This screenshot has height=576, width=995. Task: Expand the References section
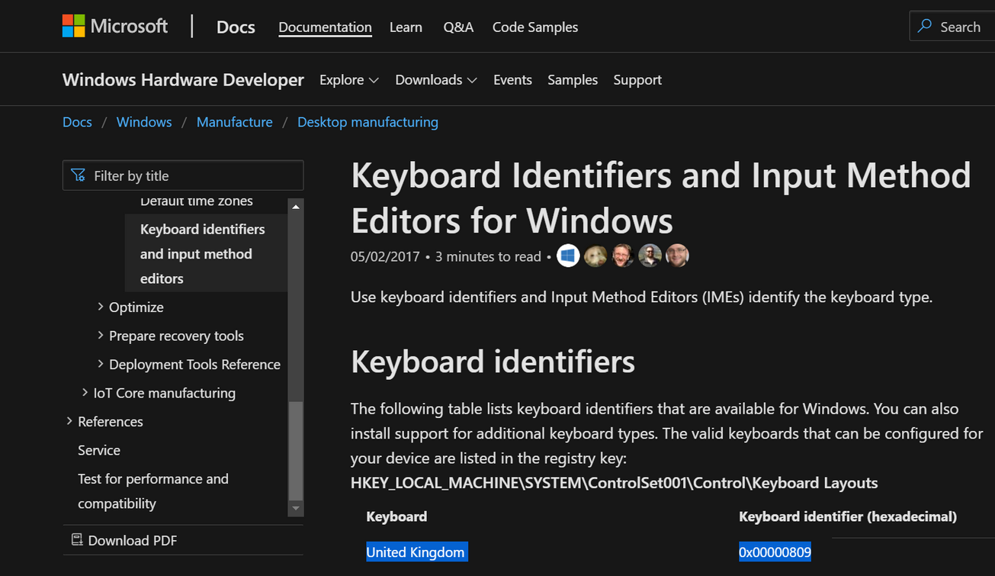tap(69, 421)
